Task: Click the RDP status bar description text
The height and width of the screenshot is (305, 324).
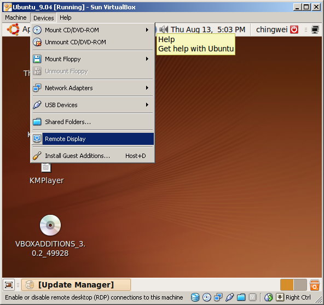Action: point(94,297)
